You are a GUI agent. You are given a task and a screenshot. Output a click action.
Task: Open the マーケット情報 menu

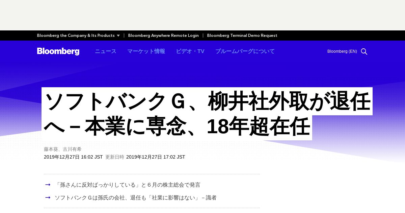click(146, 51)
